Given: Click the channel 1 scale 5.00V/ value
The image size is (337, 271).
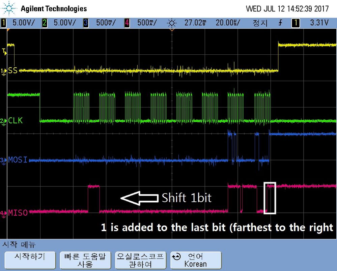Looking at the screenshot, I should point(23,23).
